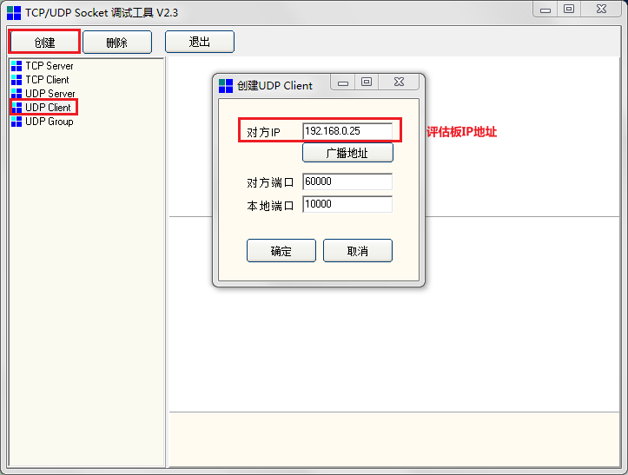
Task: Close the 创建UDP Client dialog
Action: pos(398,82)
